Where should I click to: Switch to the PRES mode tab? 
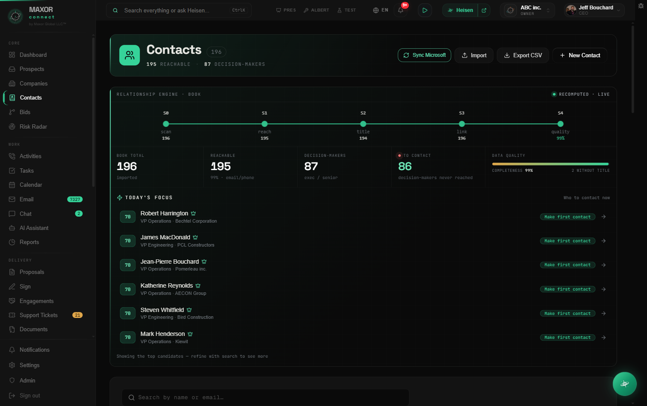pos(286,10)
